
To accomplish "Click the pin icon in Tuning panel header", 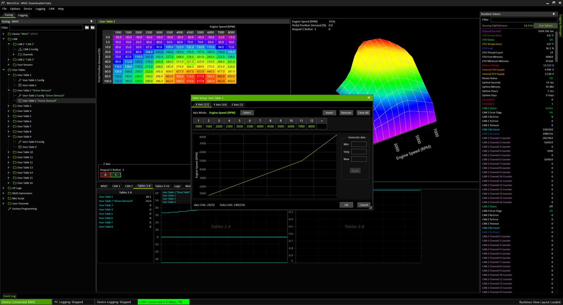I will (92, 21).
